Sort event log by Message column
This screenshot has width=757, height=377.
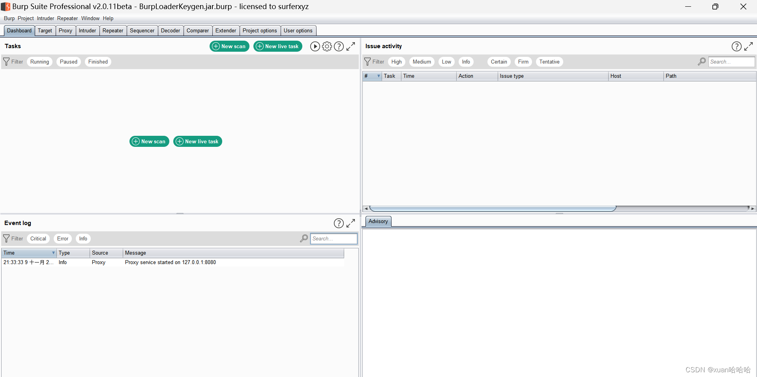click(233, 253)
